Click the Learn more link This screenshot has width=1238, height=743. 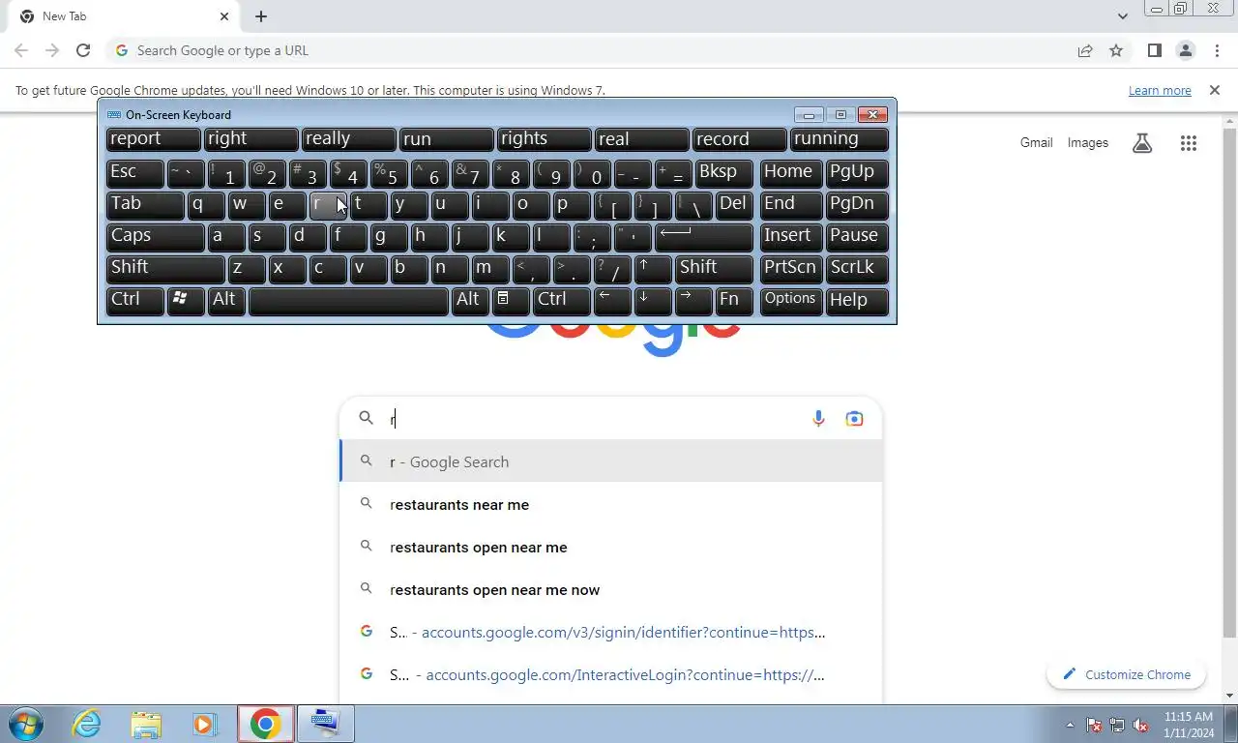pos(1160,90)
